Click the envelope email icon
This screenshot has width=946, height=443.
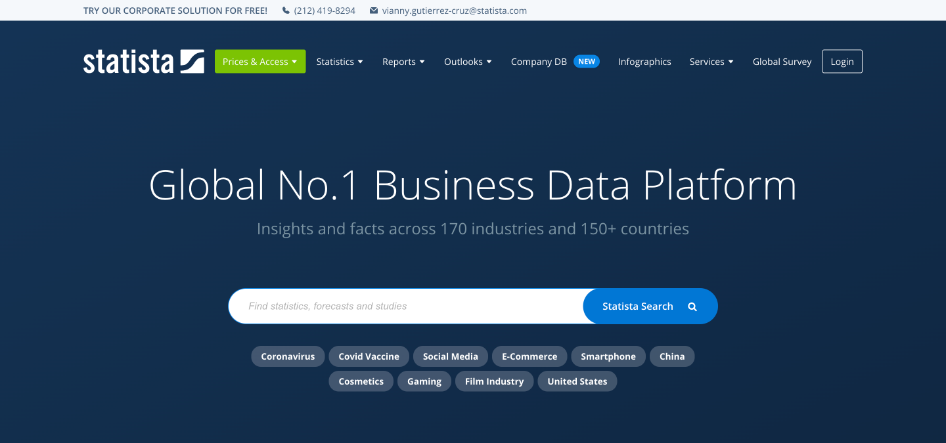pyautogui.click(x=374, y=11)
